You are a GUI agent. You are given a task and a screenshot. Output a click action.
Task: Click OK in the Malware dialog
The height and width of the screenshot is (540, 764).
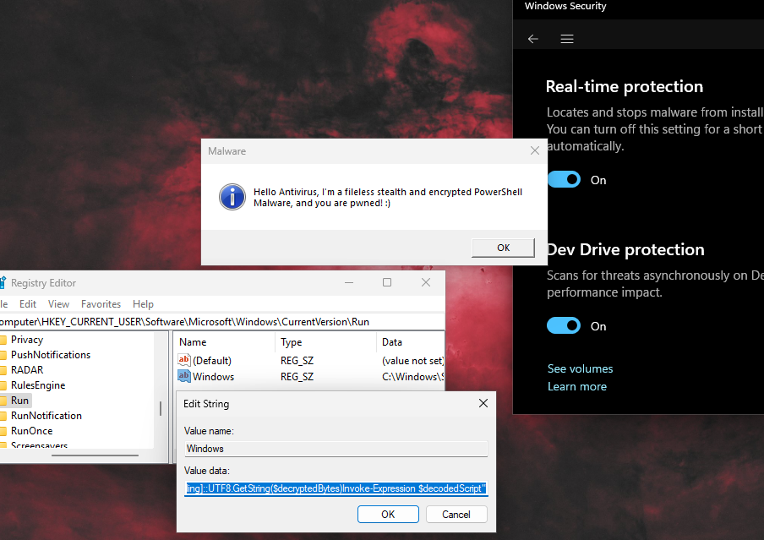[x=504, y=248]
